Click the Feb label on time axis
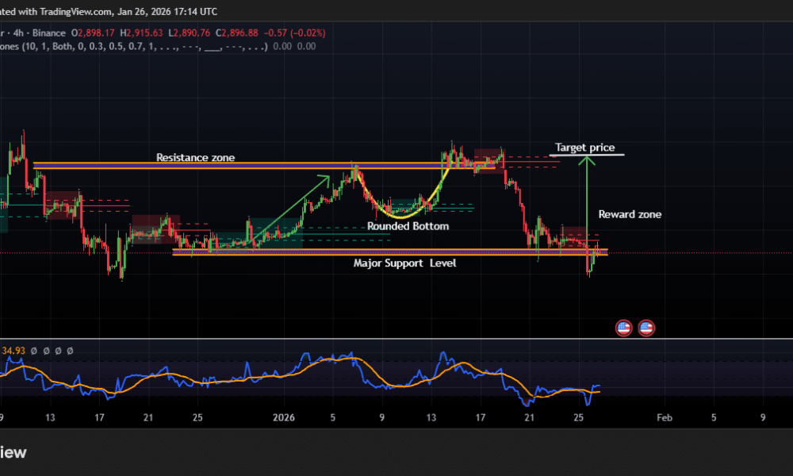The height and width of the screenshot is (476, 793). (x=665, y=417)
